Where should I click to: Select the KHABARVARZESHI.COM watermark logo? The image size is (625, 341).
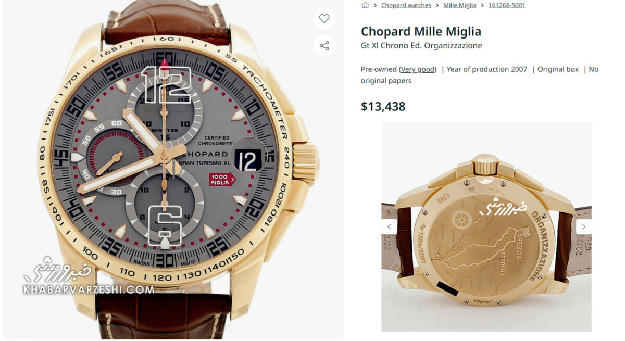click(89, 276)
